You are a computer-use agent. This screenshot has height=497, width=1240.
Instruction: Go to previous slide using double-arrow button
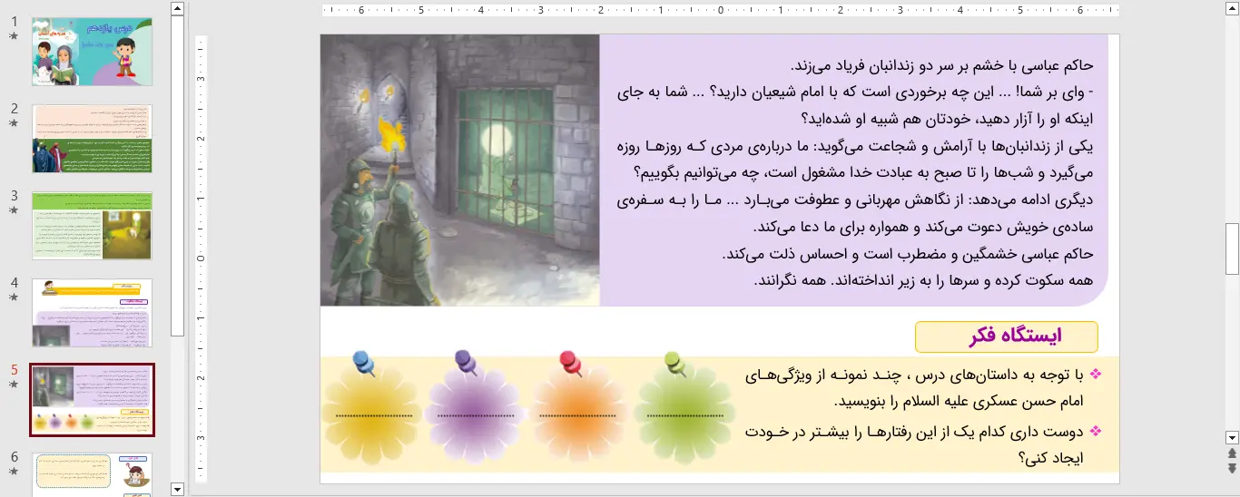coord(1232,453)
